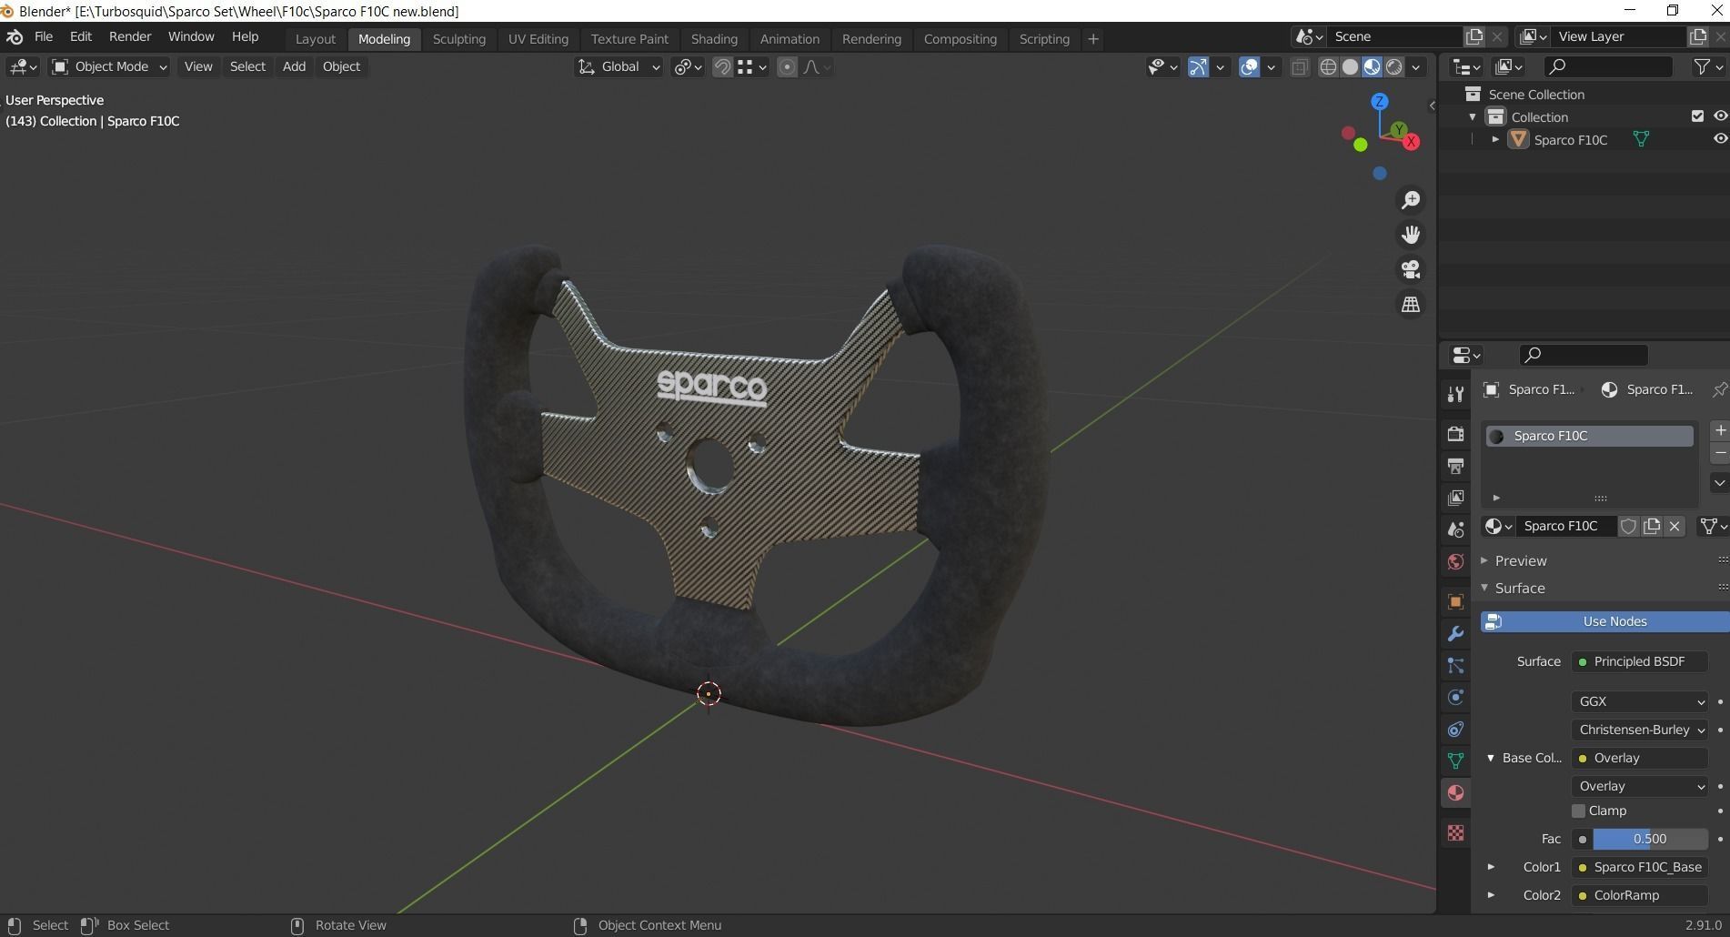Viewport: 1730px width, 937px height.
Task: Uncheck the Collection exclude checkbox
Action: pyautogui.click(x=1697, y=116)
